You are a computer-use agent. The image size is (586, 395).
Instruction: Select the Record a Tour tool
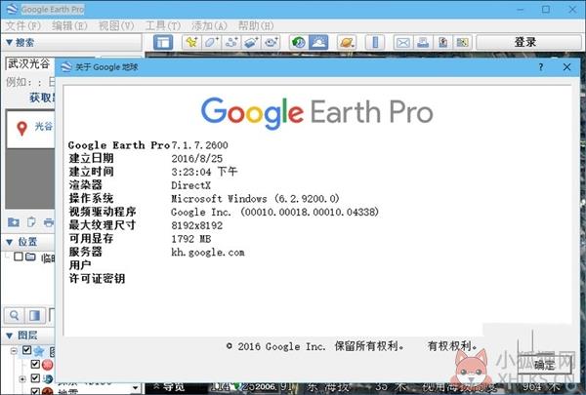271,43
